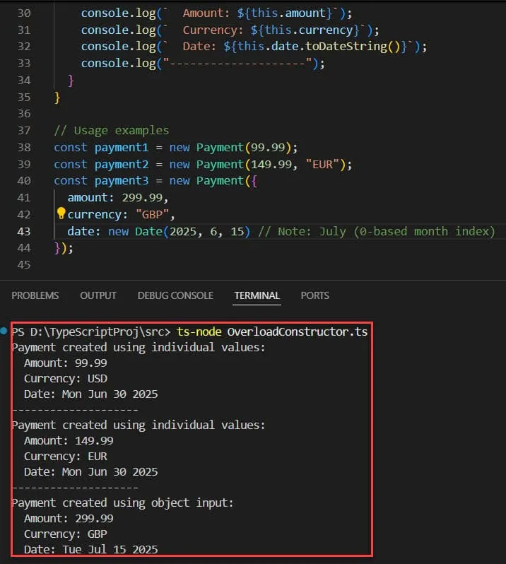506x564 pixels.
Task: Click the 'PS D:\TypeScriptProj\src>' prompt
Action: 91,331
